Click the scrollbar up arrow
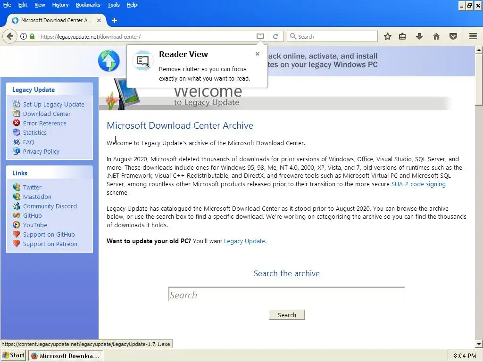The image size is (483, 362). pos(479,50)
